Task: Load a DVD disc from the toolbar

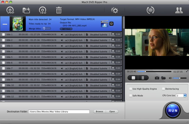Action: point(10,10)
